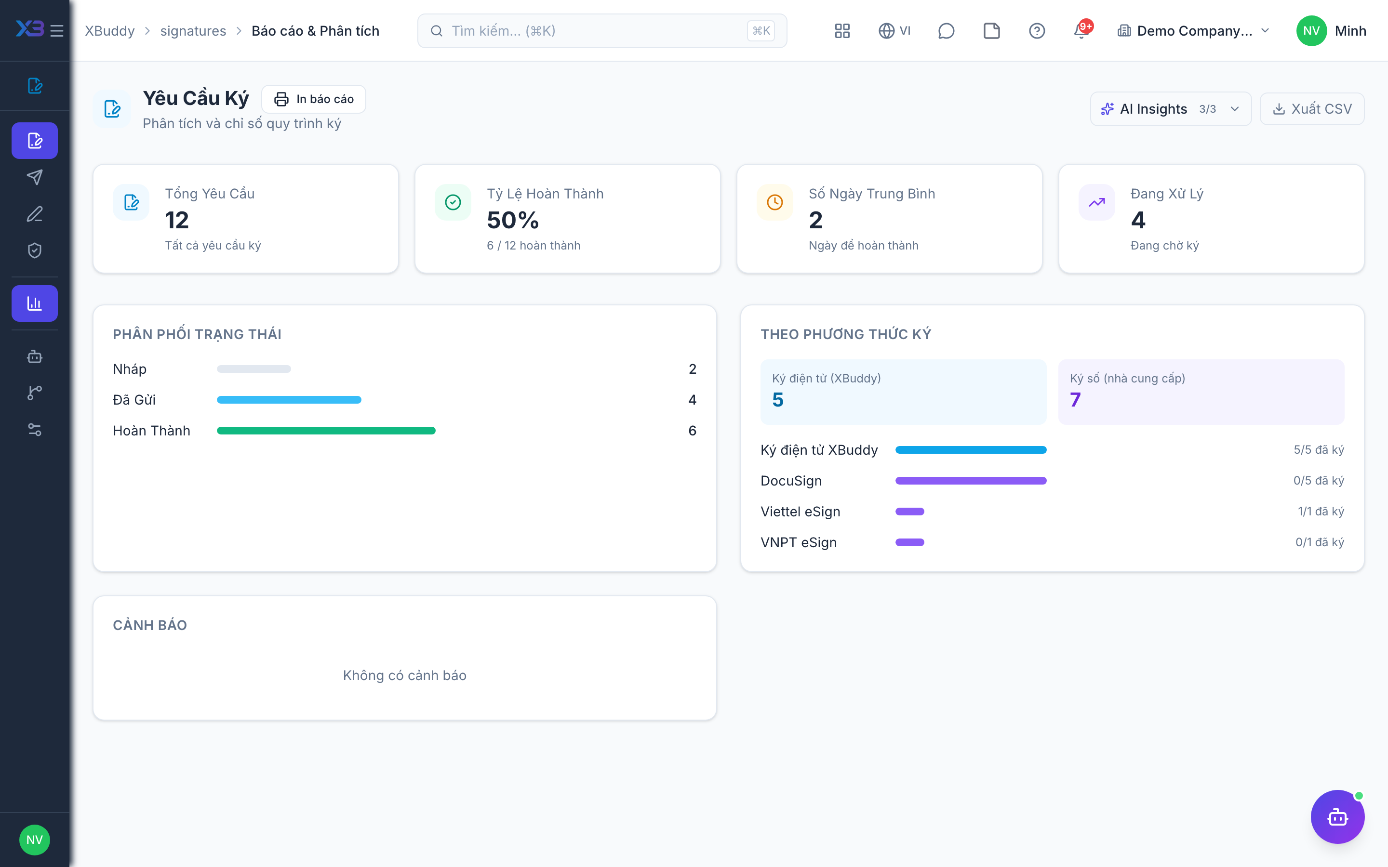Open the signature requests sidebar icon
Image resolution: width=1388 pixels, height=867 pixels.
[x=34, y=141]
